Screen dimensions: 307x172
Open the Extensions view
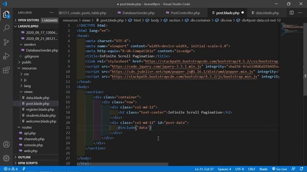(x=6, y=70)
